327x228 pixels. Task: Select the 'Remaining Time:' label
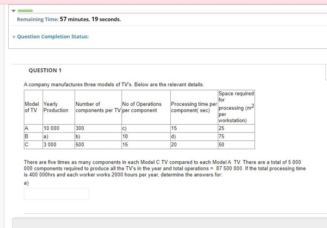pyautogui.click(x=38, y=20)
